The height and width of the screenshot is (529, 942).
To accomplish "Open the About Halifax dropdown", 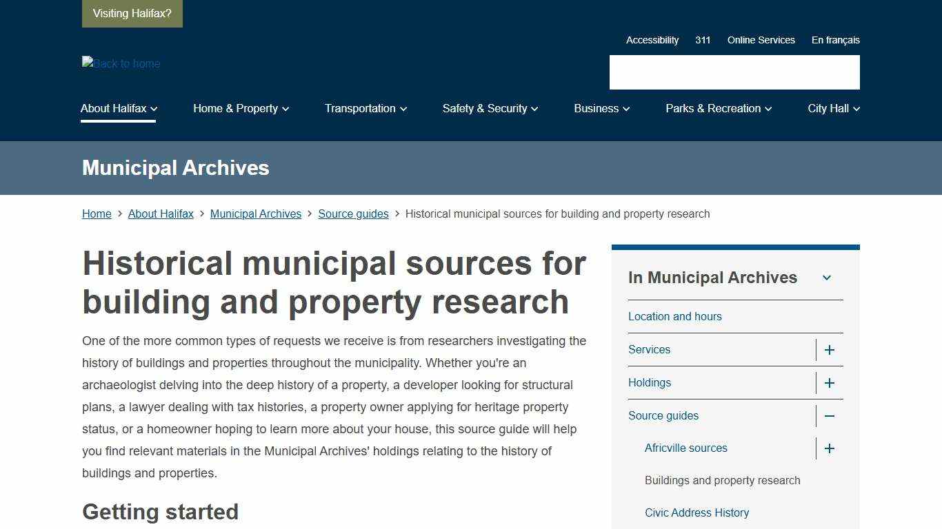I will click(118, 108).
